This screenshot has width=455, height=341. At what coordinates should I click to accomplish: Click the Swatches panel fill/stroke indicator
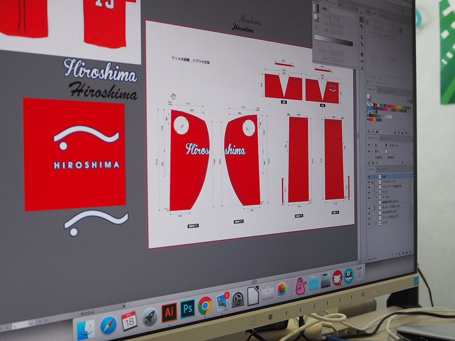[369, 97]
